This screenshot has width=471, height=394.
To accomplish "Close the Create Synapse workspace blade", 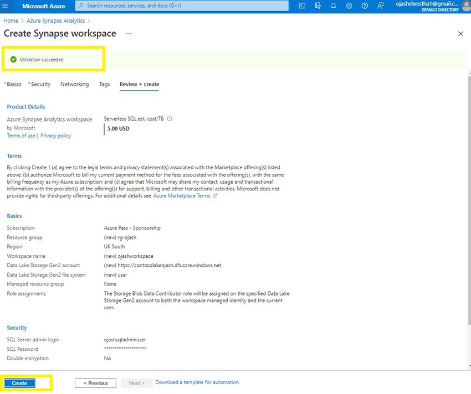I will pyautogui.click(x=460, y=34).
